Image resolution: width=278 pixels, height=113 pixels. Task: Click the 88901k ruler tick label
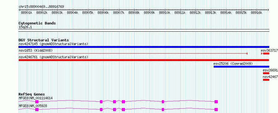click(27, 13)
